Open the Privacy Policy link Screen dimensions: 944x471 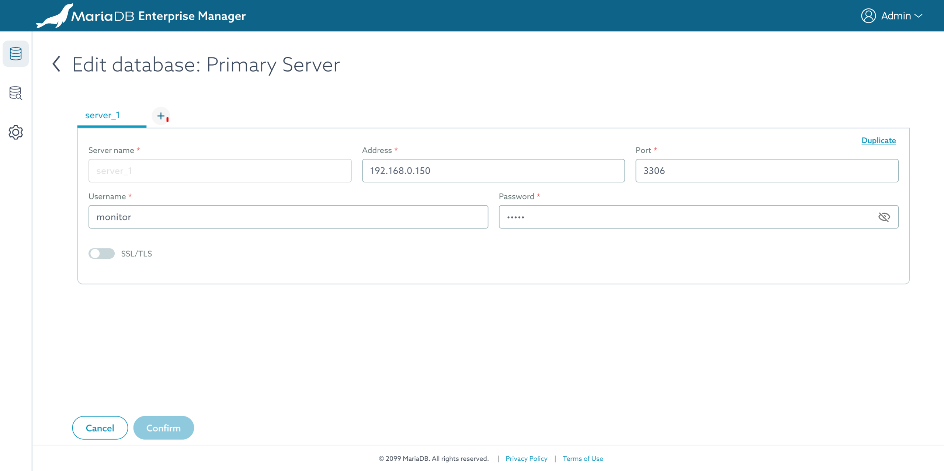(x=526, y=458)
